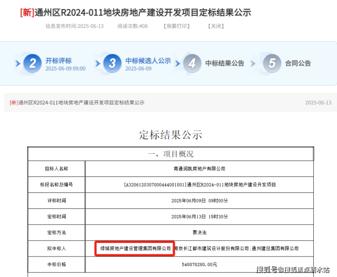The image size is (337, 277).
Task: Open the 合同公告 step
Action: tap(298, 63)
